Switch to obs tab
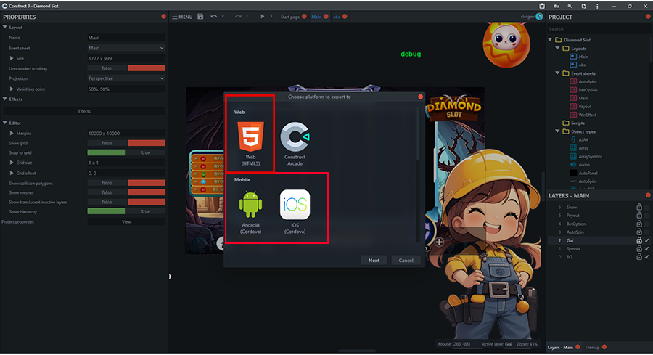653x355 pixels. [336, 17]
